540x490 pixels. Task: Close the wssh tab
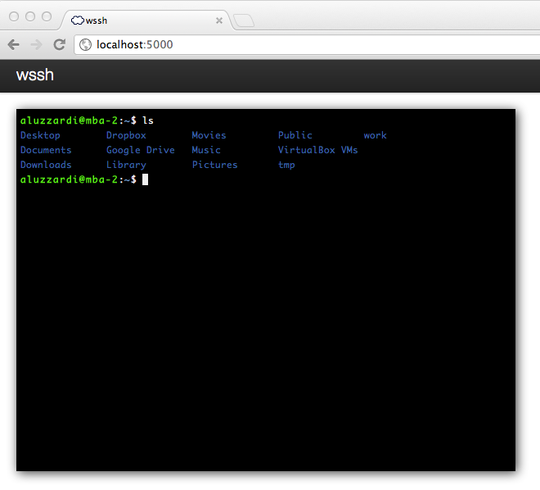[x=219, y=20]
